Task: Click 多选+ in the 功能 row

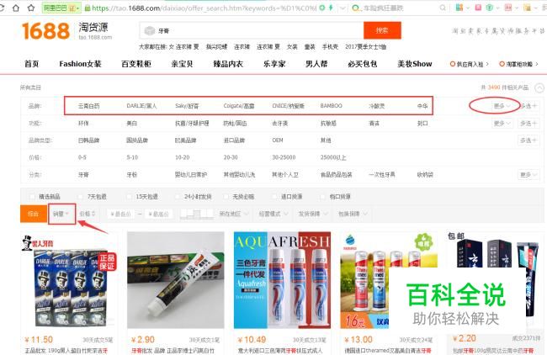Action: click(x=528, y=123)
